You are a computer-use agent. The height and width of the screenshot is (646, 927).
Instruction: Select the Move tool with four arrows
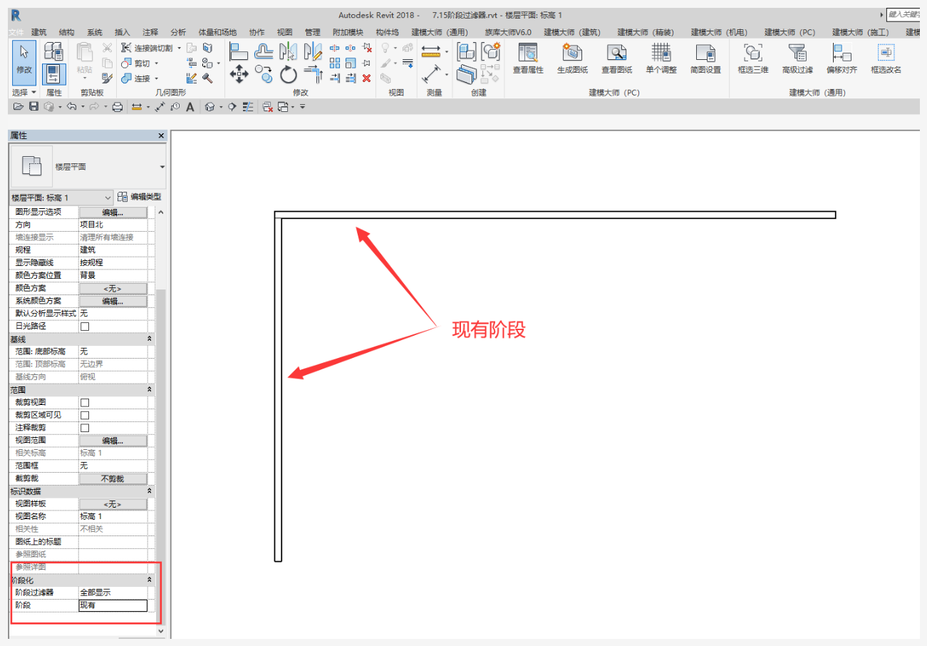238,73
